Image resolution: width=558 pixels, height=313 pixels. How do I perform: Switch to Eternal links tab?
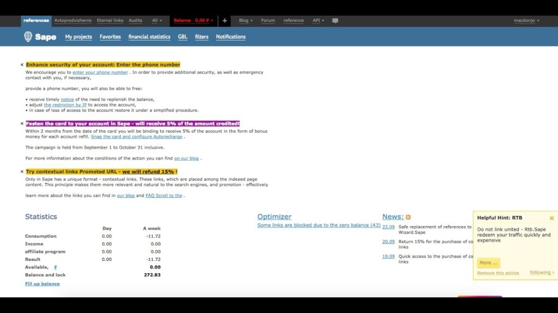click(110, 21)
